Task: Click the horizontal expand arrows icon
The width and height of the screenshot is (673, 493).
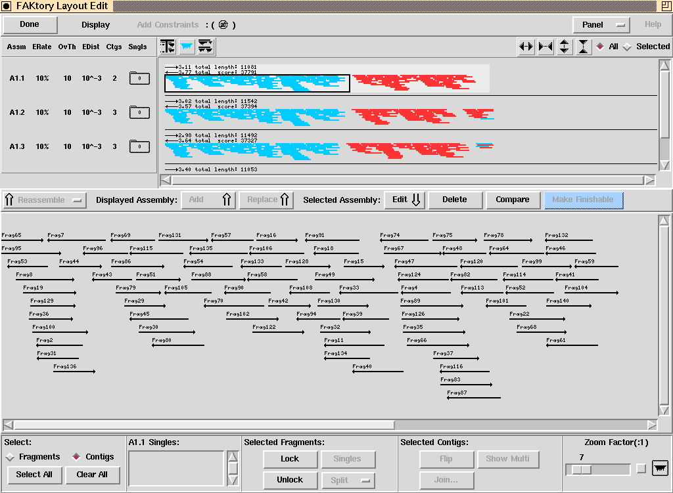Action: point(526,47)
